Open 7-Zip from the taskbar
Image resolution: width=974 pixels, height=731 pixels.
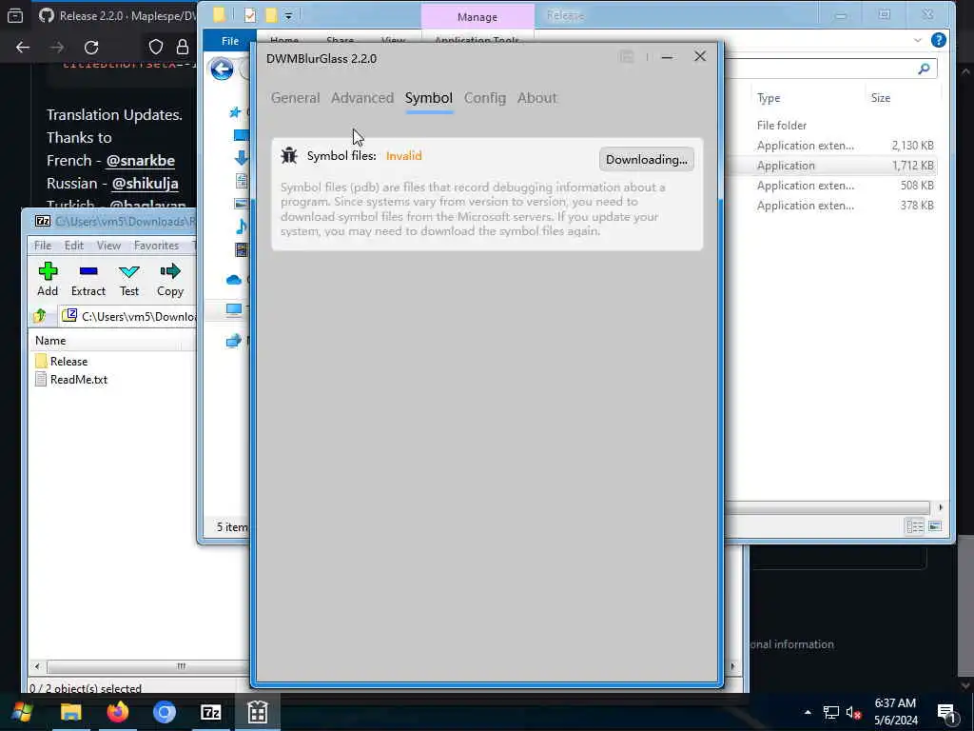[x=210, y=712]
